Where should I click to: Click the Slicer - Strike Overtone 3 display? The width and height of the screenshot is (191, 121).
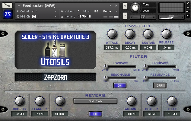pos(55,37)
